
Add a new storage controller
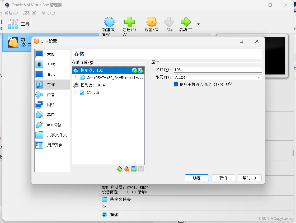pos(120,169)
